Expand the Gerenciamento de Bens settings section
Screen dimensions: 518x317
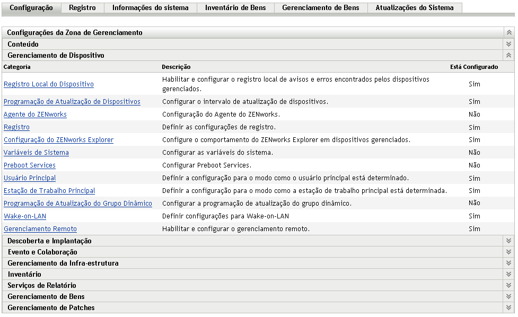click(x=508, y=296)
